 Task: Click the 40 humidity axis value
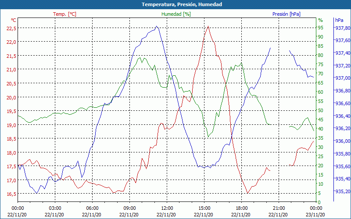click(321, 129)
